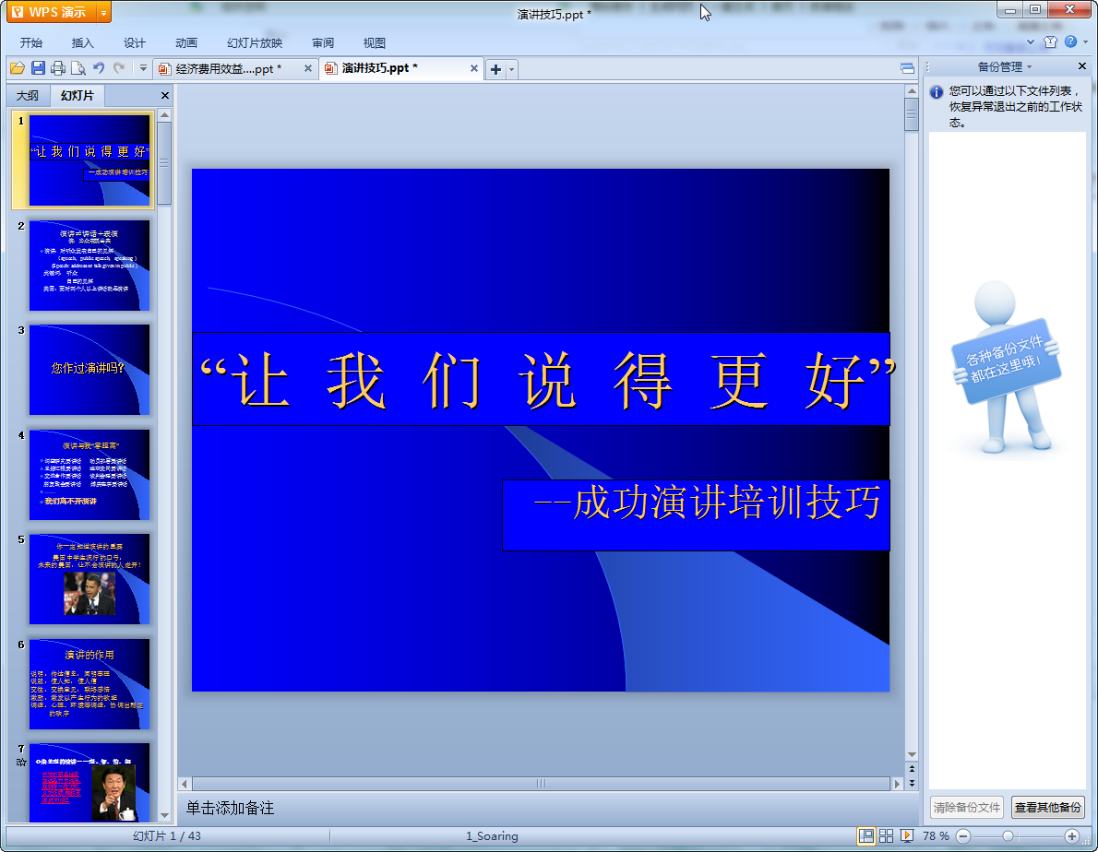Viewport: 1098px width, 852px height.
Task: Select slide 7 thumbnail
Action: tap(89, 782)
